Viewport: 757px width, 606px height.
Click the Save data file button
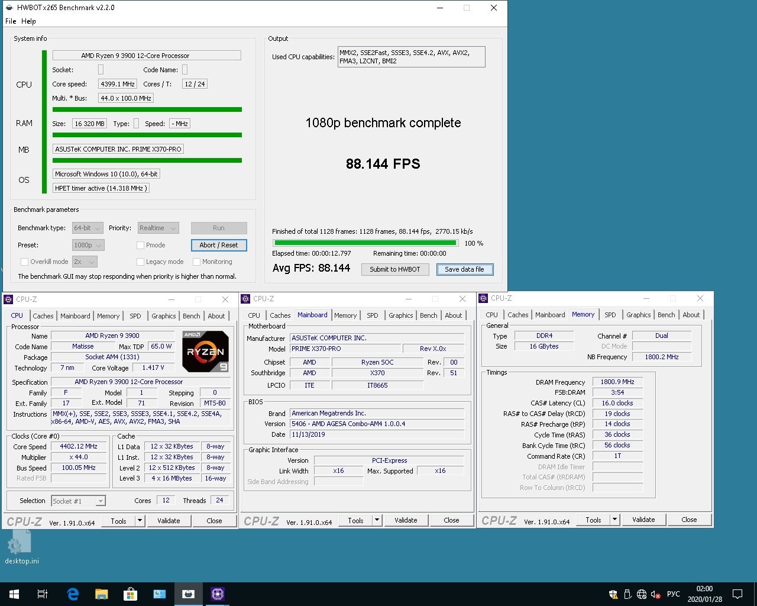pos(465,269)
